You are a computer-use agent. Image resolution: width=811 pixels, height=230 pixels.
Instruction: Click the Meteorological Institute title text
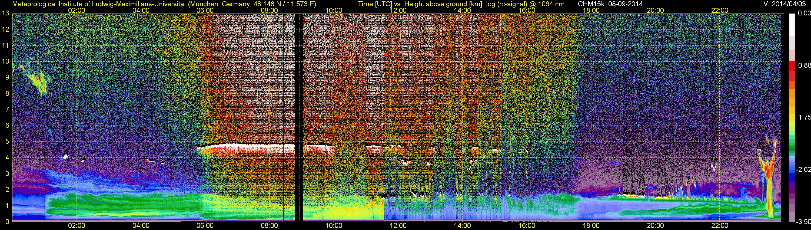165,4
